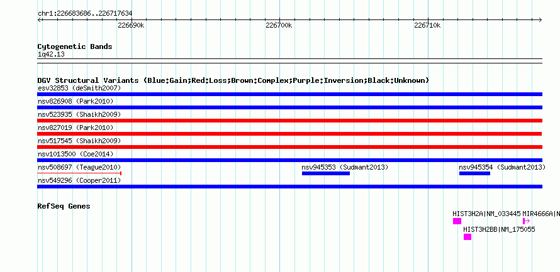
Task: Click HIST3H2A|NM_033445 gene label
Action: 486,214
